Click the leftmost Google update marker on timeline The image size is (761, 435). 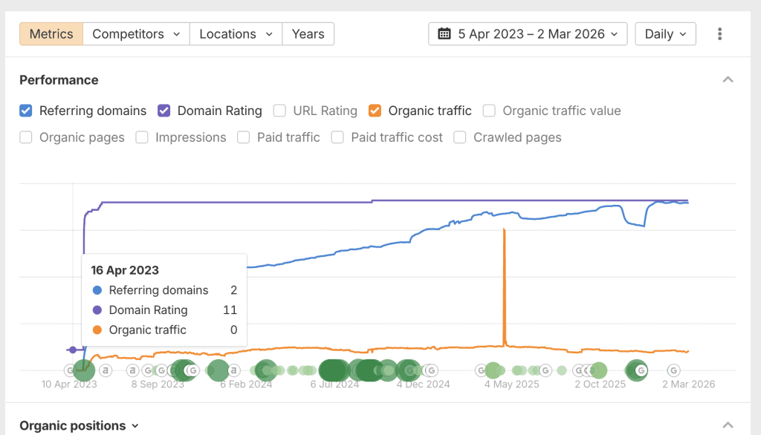[70, 370]
